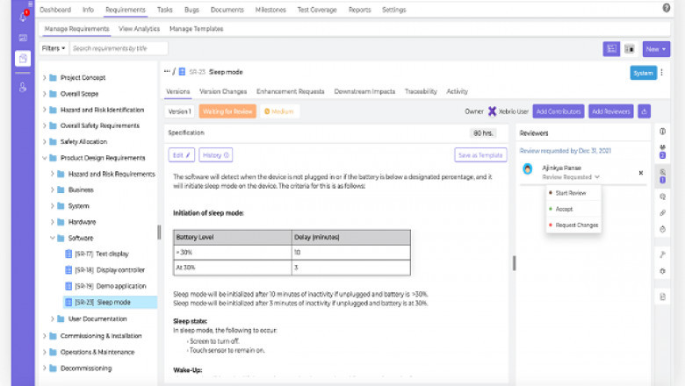The height and width of the screenshot is (386, 685).
Task: Open the reviewers icon with badge 1
Action: (663, 175)
